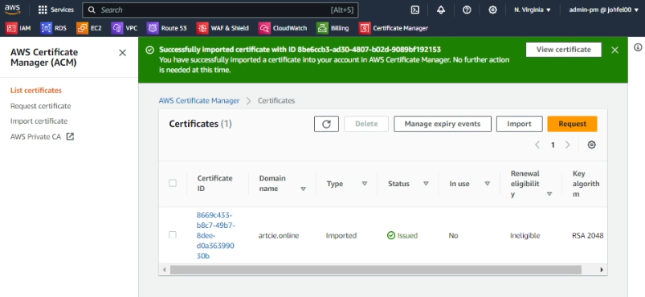Open the EC2 shortcut in favorites bar
This screenshot has height=297, width=645.
pyautogui.click(x=89, y=28)
